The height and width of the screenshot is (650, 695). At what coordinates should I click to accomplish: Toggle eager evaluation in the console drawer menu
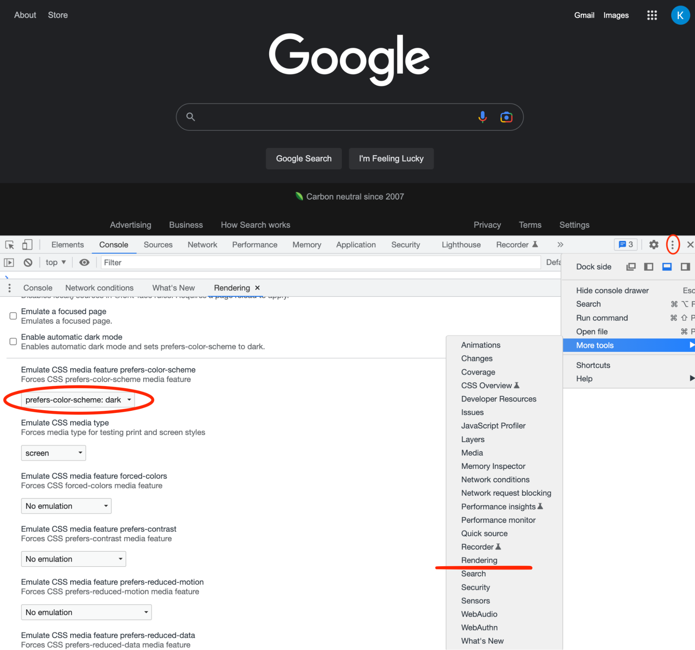click(10, 287)
